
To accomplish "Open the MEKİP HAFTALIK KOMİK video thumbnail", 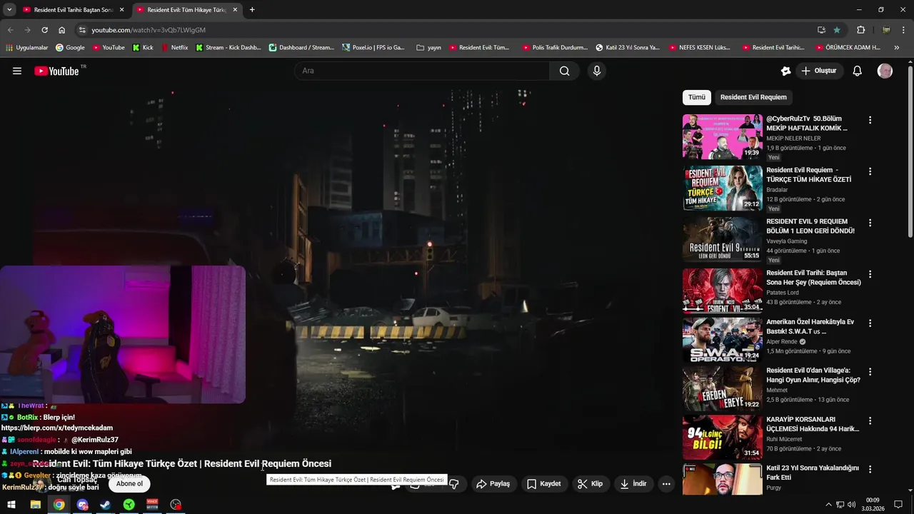I will pyautogui.click(x=722, y=136).
